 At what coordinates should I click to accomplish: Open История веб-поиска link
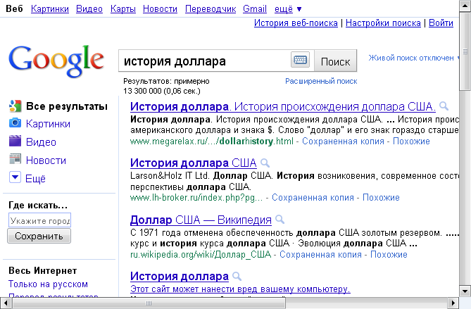coord(296,23)
